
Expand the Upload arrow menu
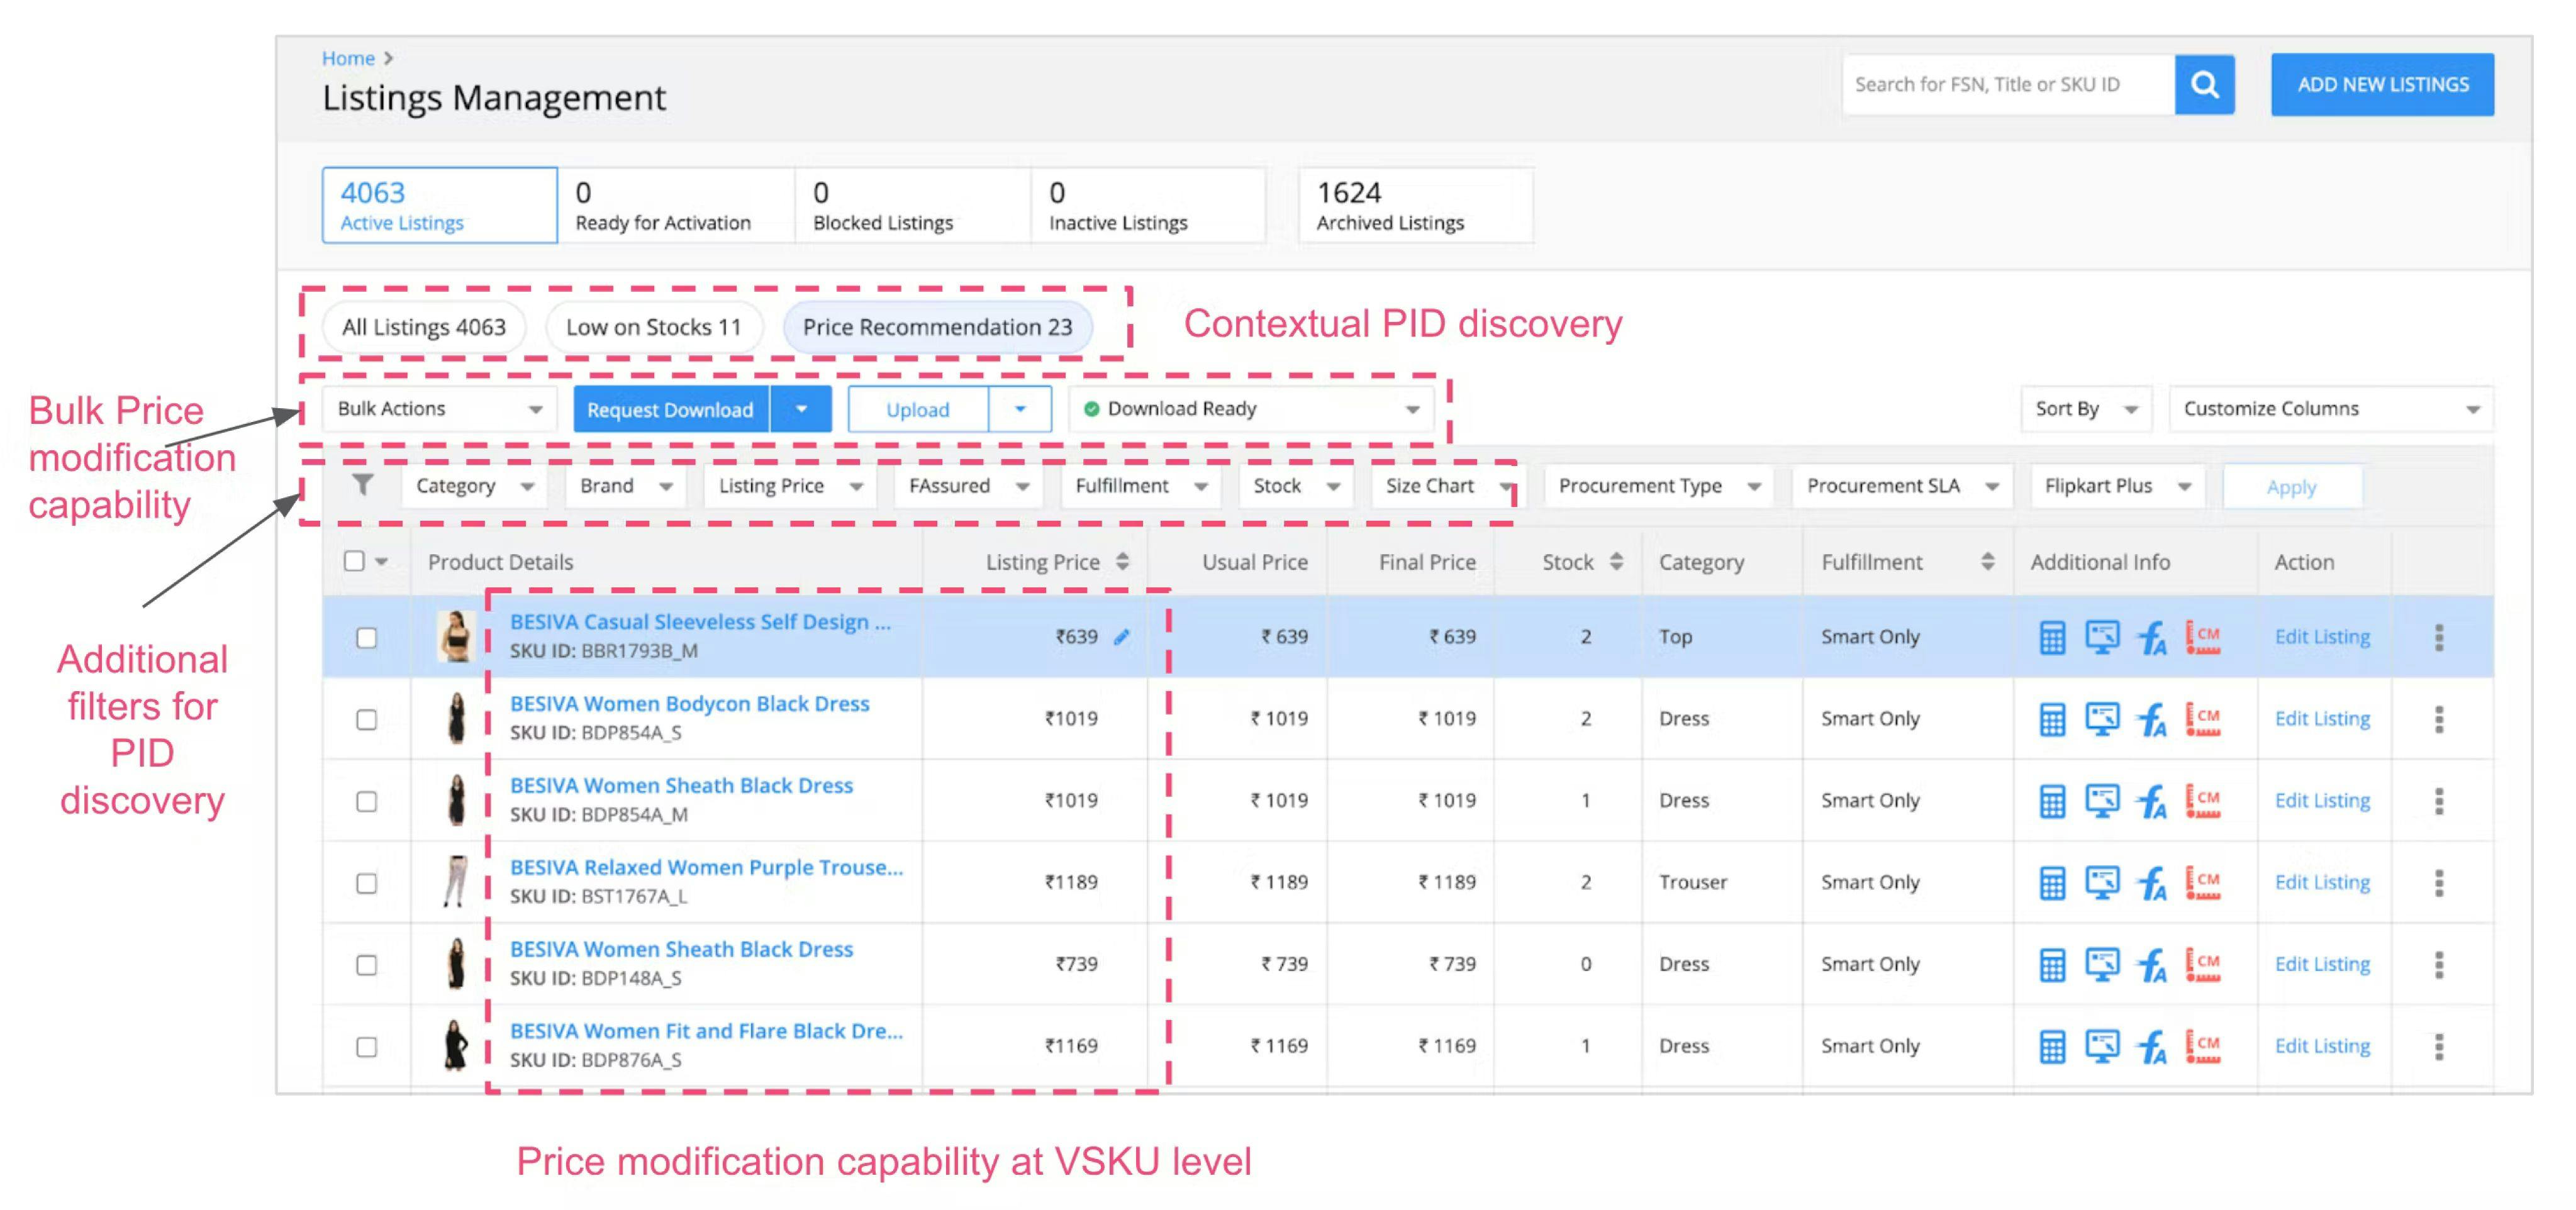tap(1020, 409)
